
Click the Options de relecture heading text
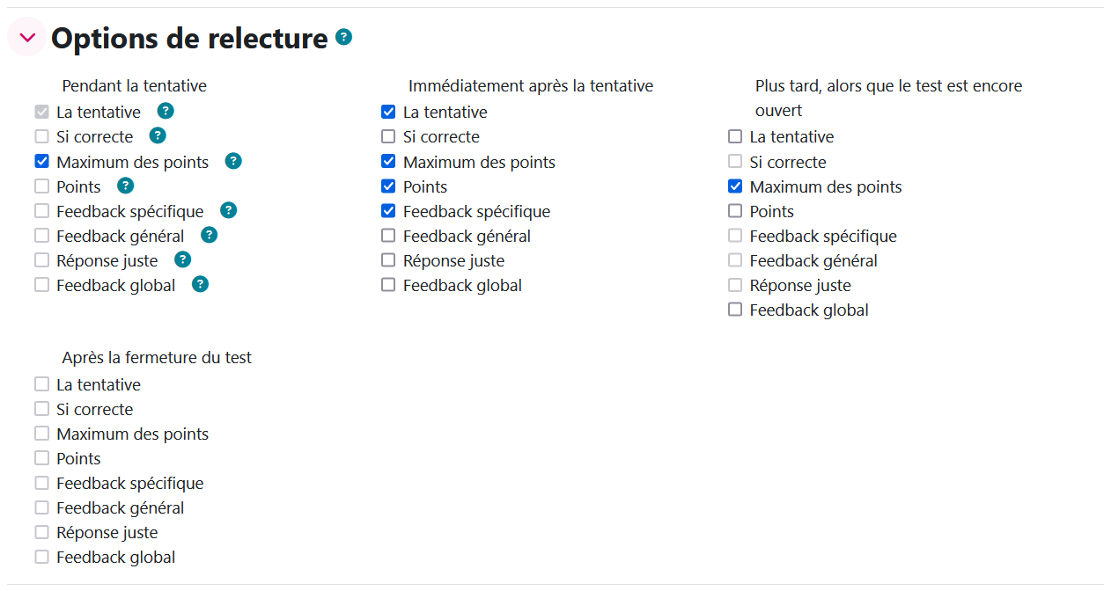189,39
